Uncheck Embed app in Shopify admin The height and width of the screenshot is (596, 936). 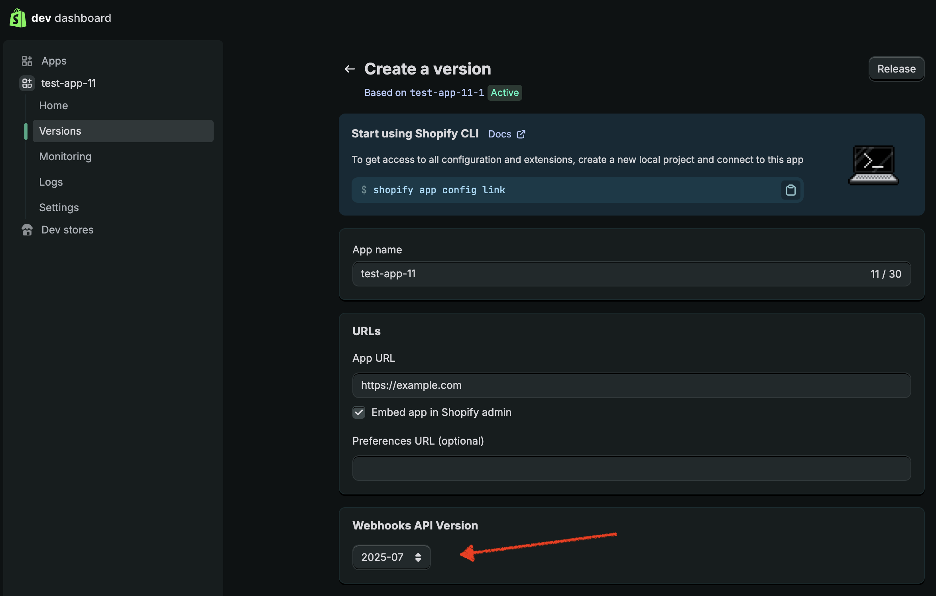(x=359, y=412)
